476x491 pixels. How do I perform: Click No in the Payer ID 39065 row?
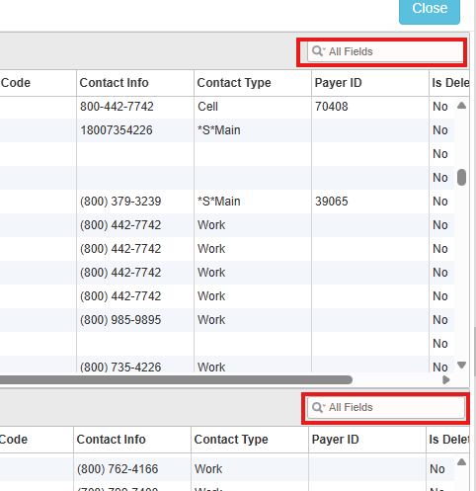[440, 202]
